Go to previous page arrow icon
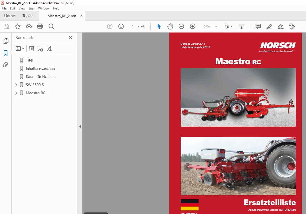 (x=110, y=26)
